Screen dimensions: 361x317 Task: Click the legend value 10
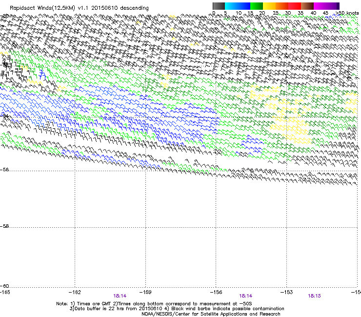pos(239,13)
